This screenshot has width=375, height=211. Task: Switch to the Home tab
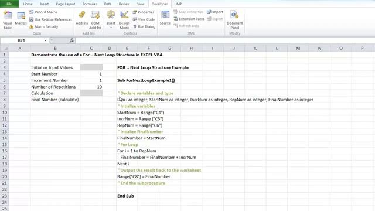tap(28, 4)
